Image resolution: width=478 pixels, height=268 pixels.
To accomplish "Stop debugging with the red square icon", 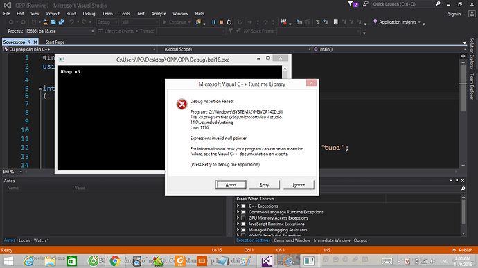I will [x=222, y=22].
